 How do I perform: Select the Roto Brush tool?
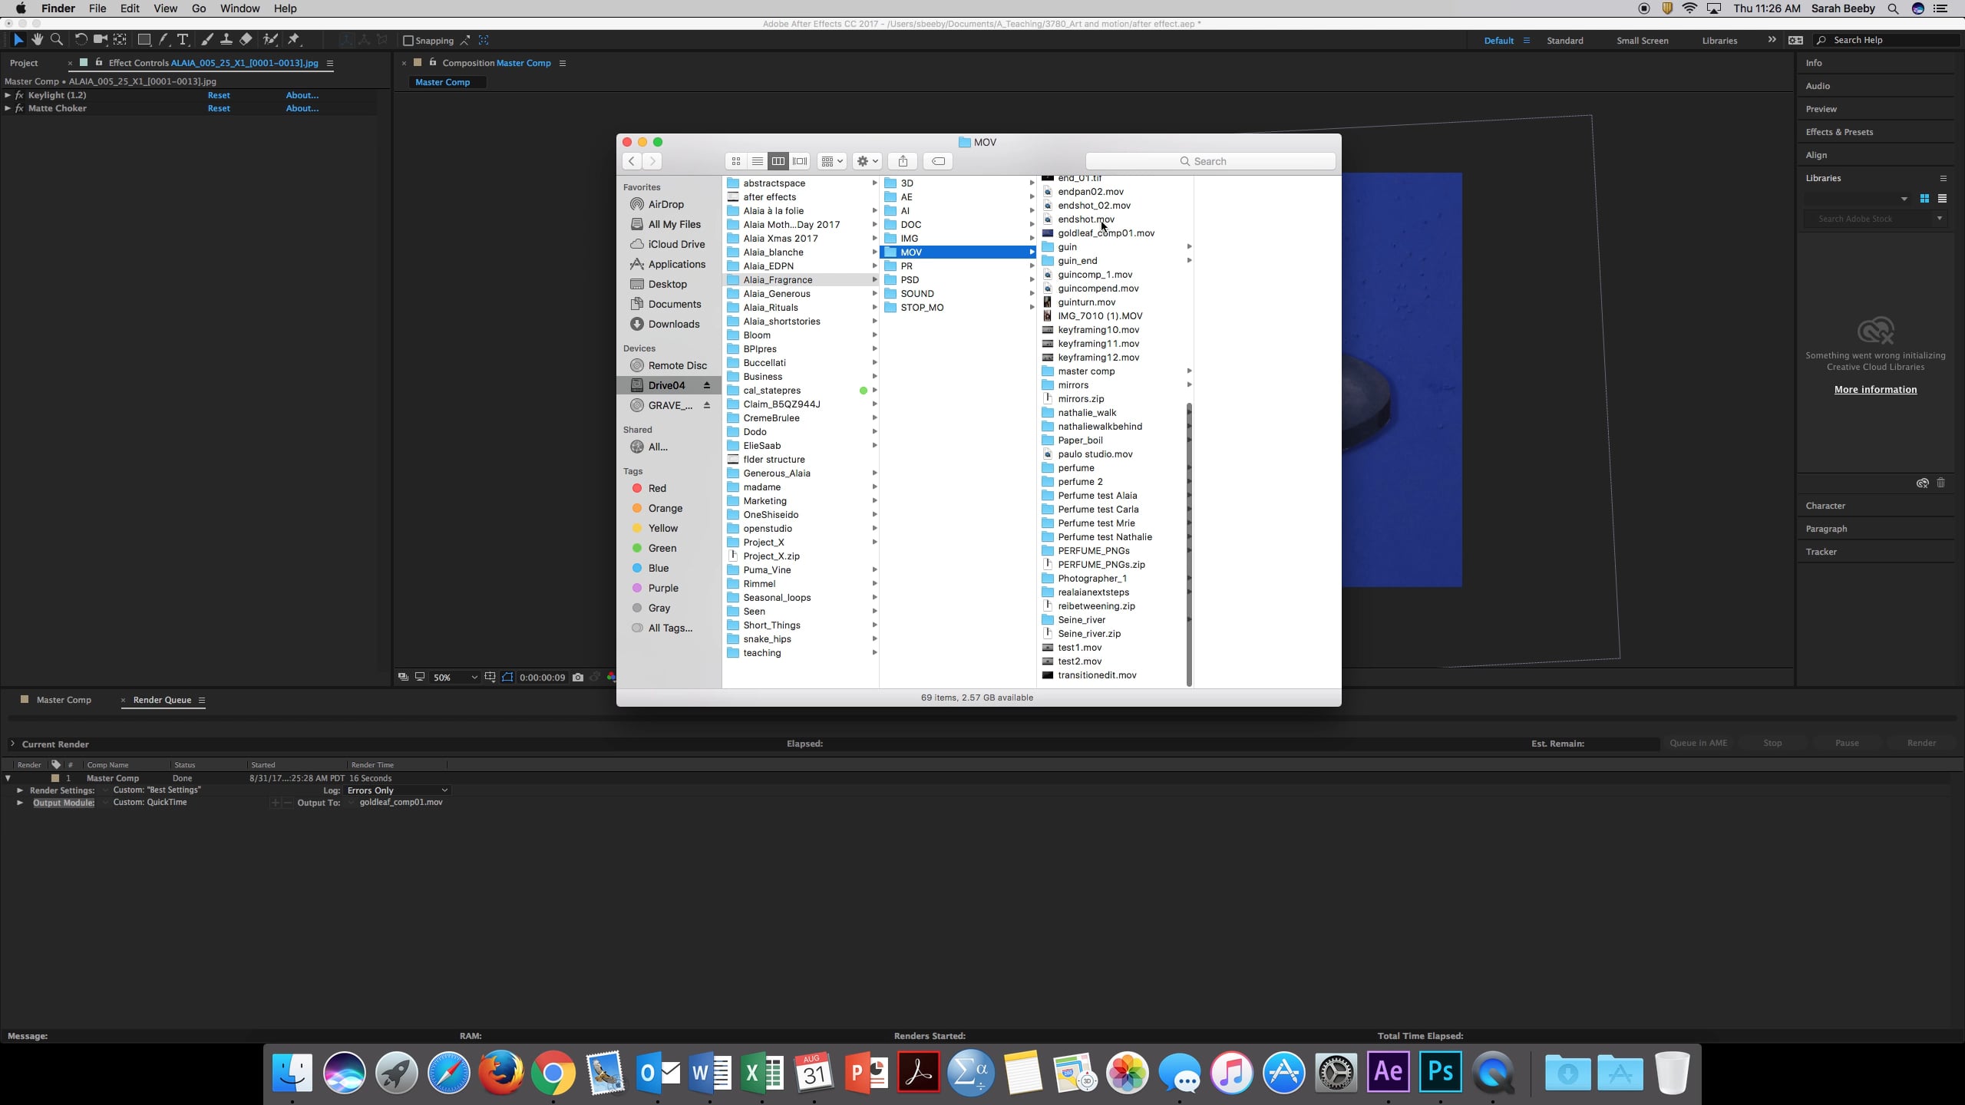click(x=270, y=40)
